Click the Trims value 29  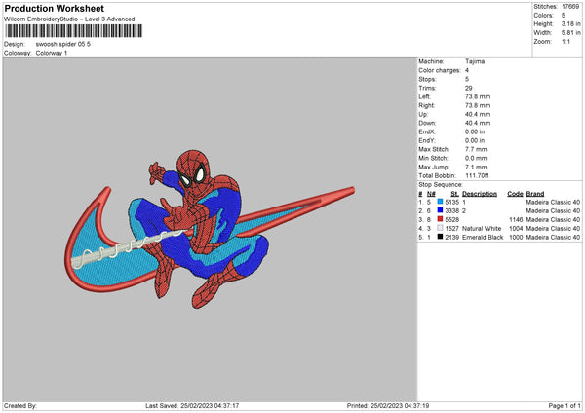(469, 88)
